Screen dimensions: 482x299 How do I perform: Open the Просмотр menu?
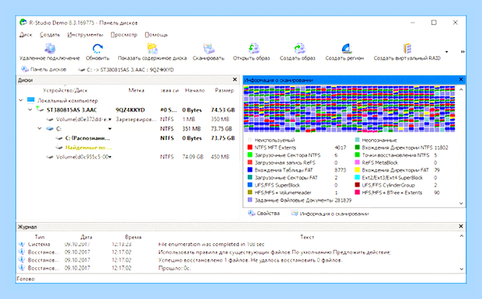(x=124, y=35)
